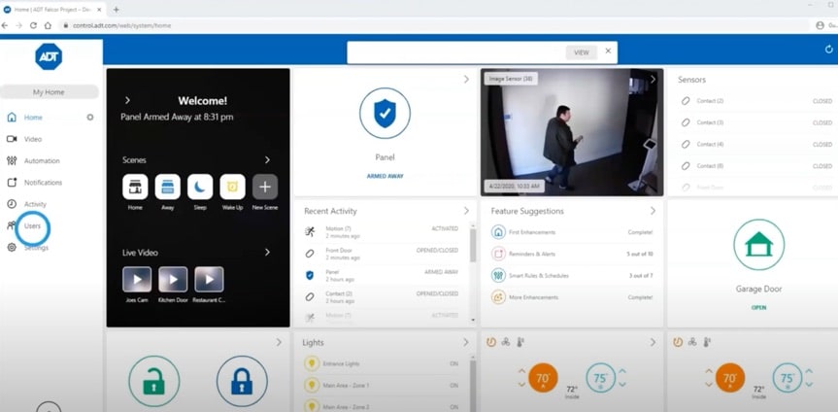The image size is (838, 412).
Task: Activate the Sleep scene moon icon
Action: pyautogui.click(x=200, y=187)
